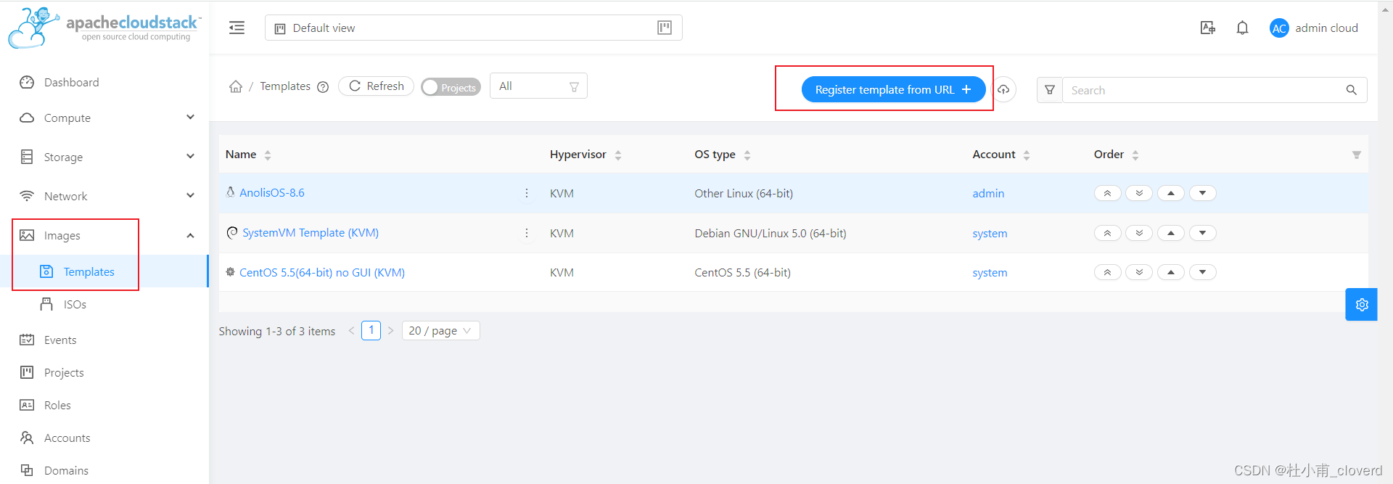Open the table column filter icon
Screen dimensions: 1393x484
tap(1356, 155)
